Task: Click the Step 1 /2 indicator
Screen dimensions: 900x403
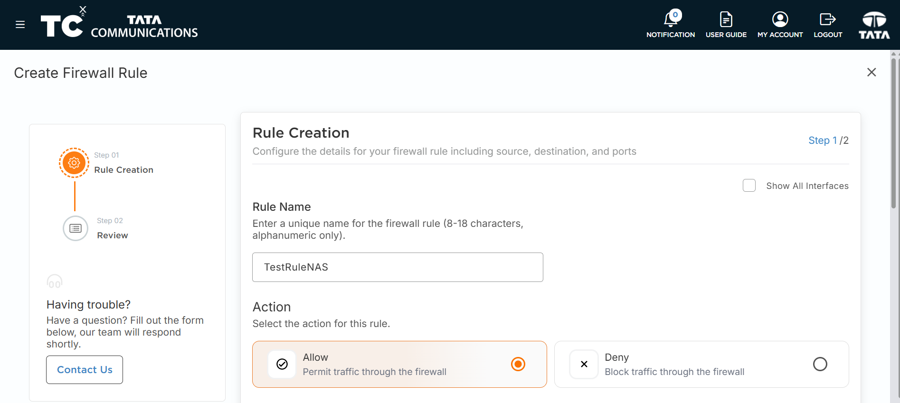Action: (x=828, y=141)
